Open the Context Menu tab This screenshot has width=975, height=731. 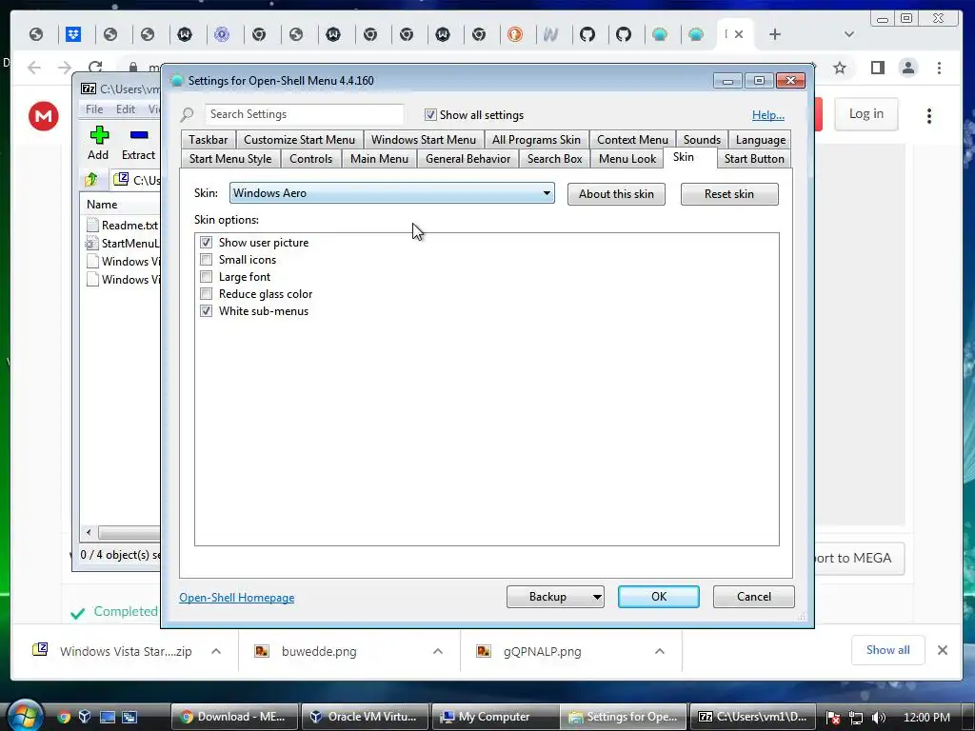(x=632, y=140)
